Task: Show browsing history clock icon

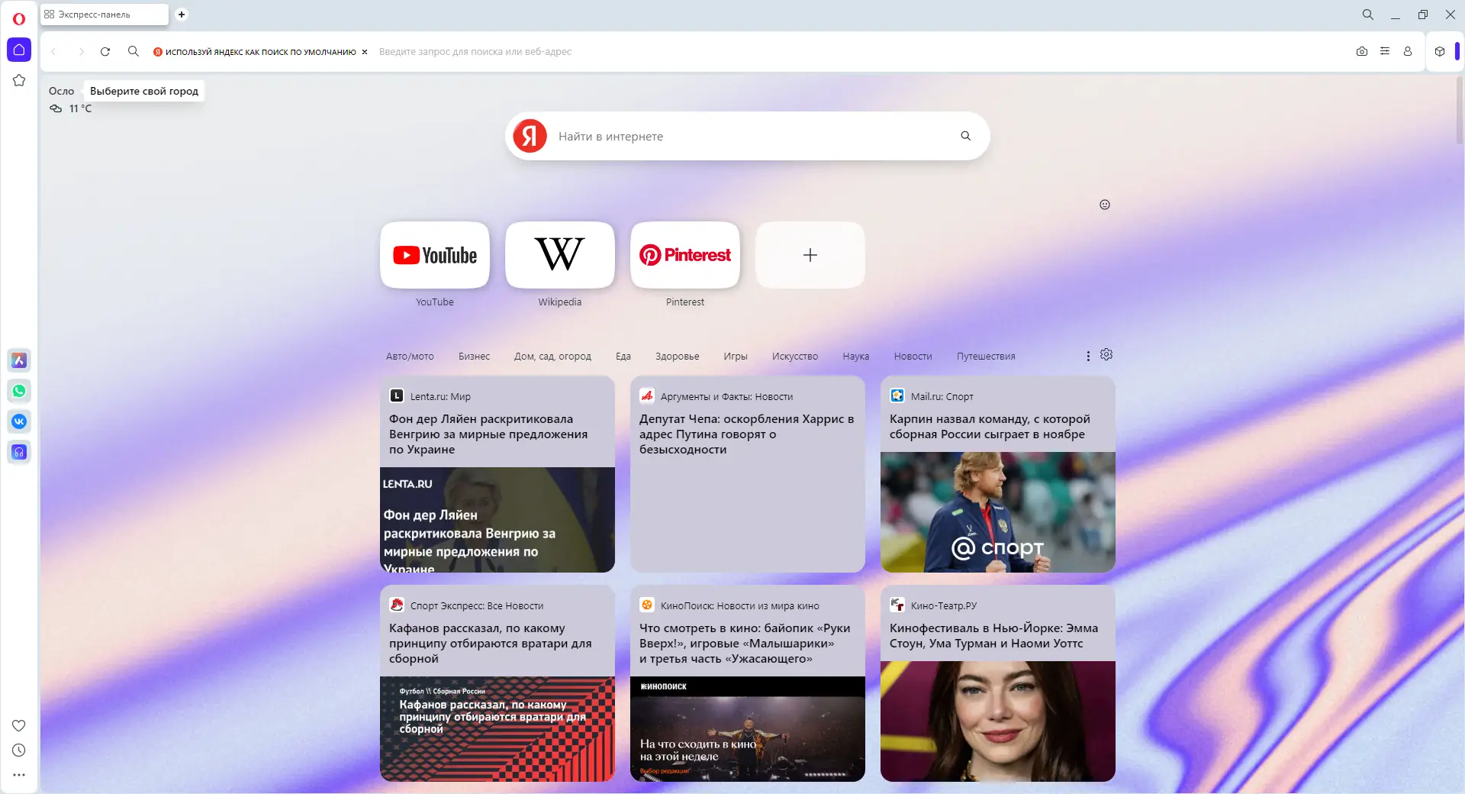Action: (19, 750)
